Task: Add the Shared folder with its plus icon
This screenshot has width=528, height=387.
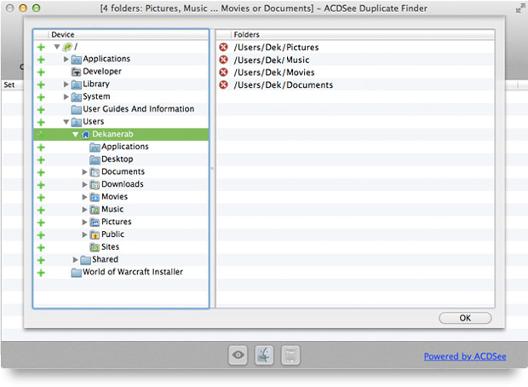Action: pyautogui.click(x=41, y=260)
